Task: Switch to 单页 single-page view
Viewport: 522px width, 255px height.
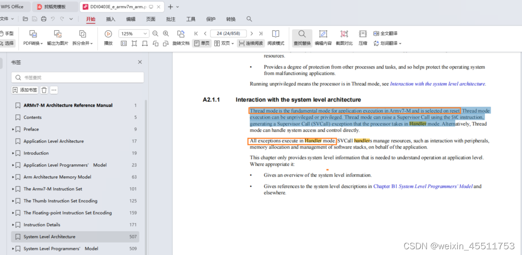Action: pyautogui.click(x=202, y=43)
